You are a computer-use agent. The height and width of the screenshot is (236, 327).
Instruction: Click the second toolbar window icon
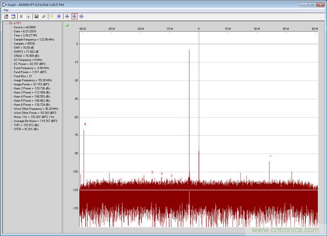pos(13,16)
